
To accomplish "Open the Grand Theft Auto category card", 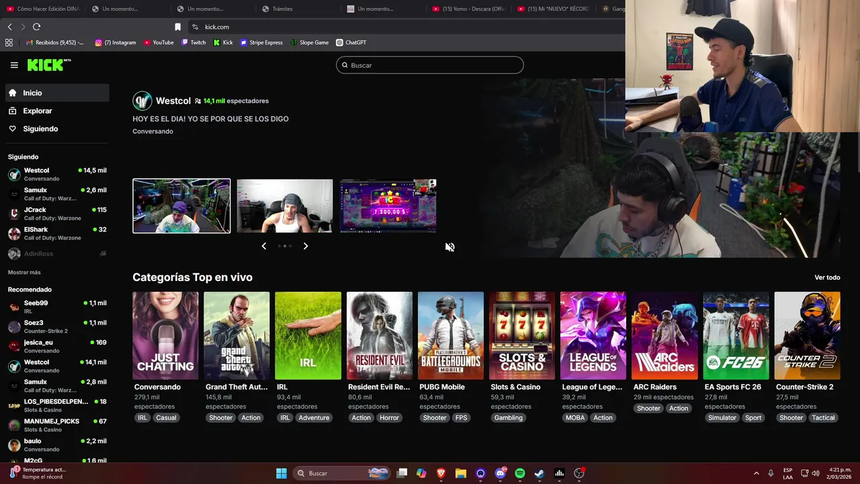I will (236, 335).
